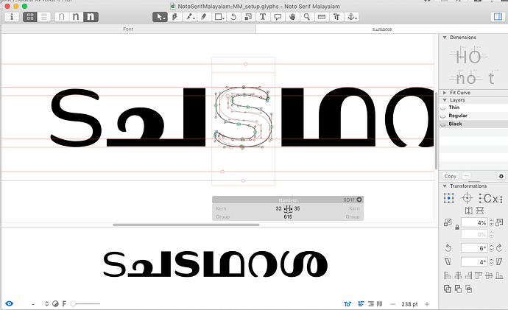508x310 pixels.
Task: Edit the 6° rotation field
Action: pyautogui.click(x=474, y=248)
